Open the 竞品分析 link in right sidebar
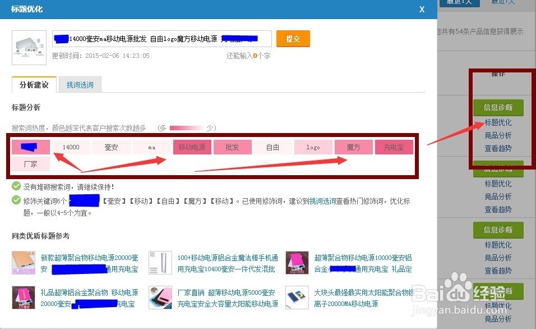The width and height of the screenshot is (536, 329). pos(499,135)
